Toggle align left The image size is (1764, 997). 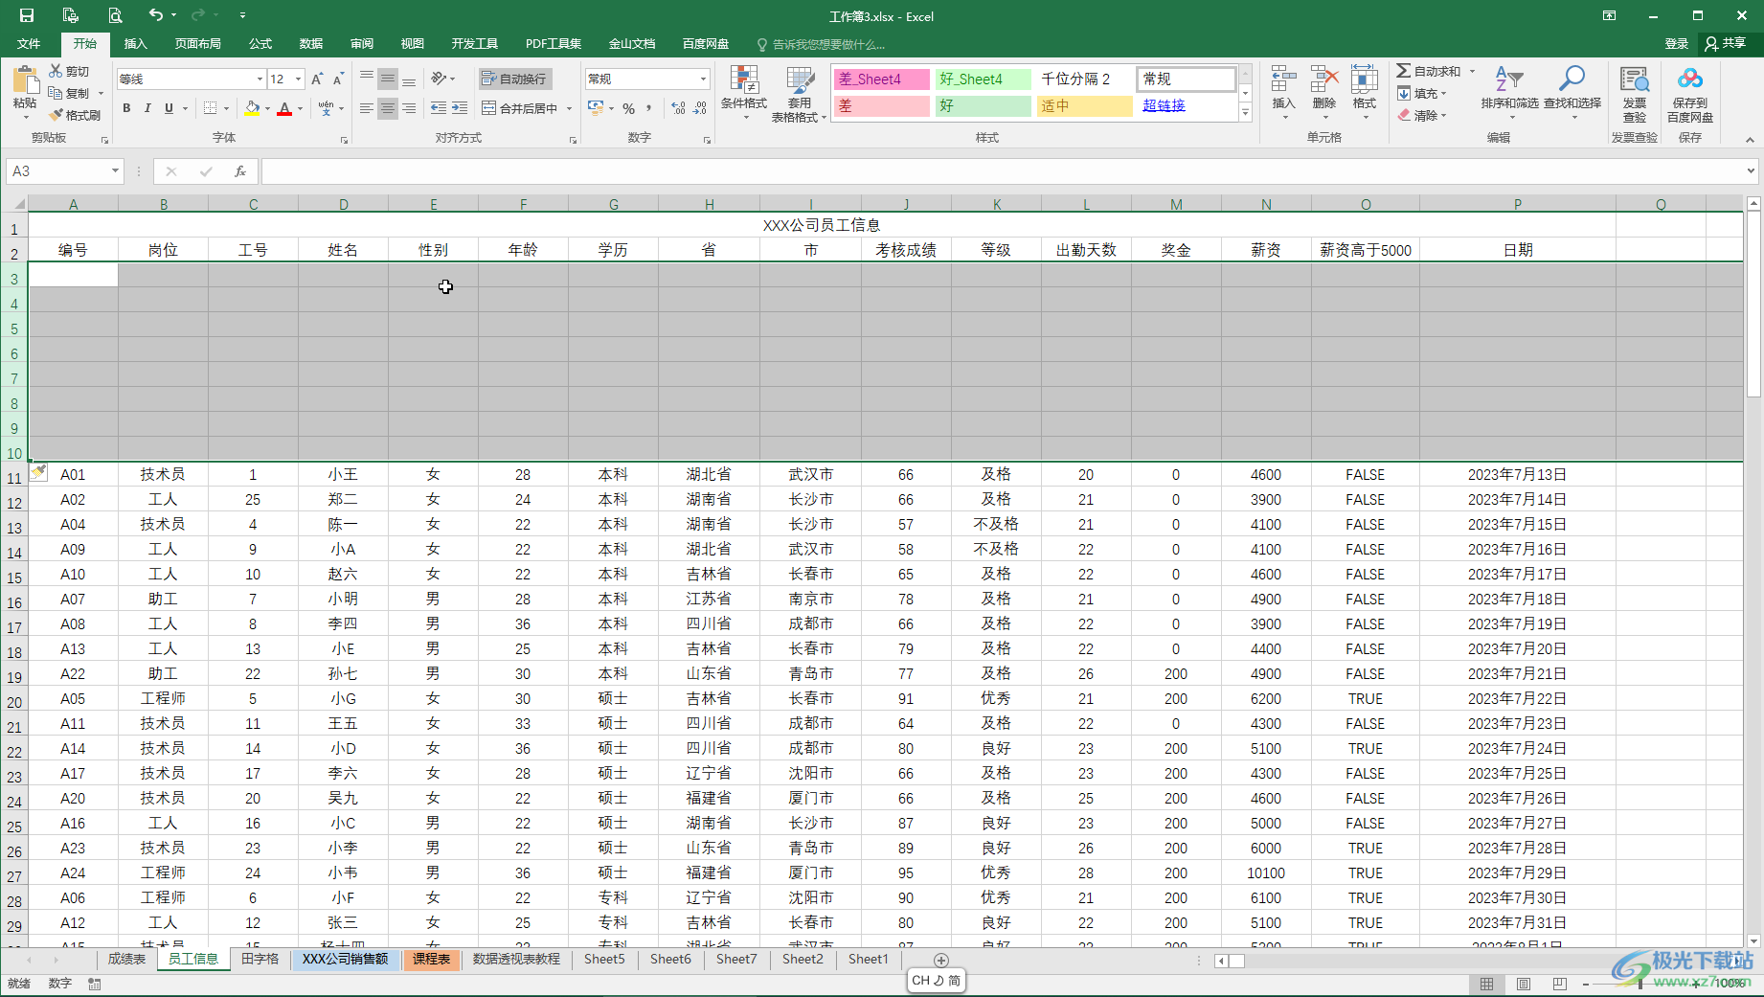pyautogui.click(x=367, y=108)
